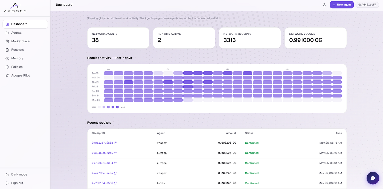Click the May 25, 08:10 AM timestamp
Image resolution: width=383 pixels, height=189 pixels.
[331, 153]
